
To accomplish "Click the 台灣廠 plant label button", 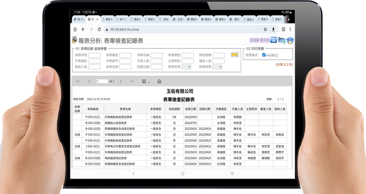I will [254, 40].
